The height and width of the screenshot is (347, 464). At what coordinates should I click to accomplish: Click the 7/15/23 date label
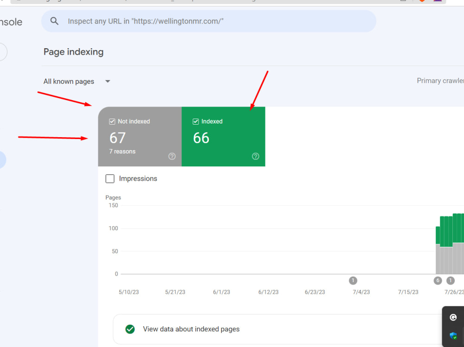pyautogui.click(x=408, y=292)
